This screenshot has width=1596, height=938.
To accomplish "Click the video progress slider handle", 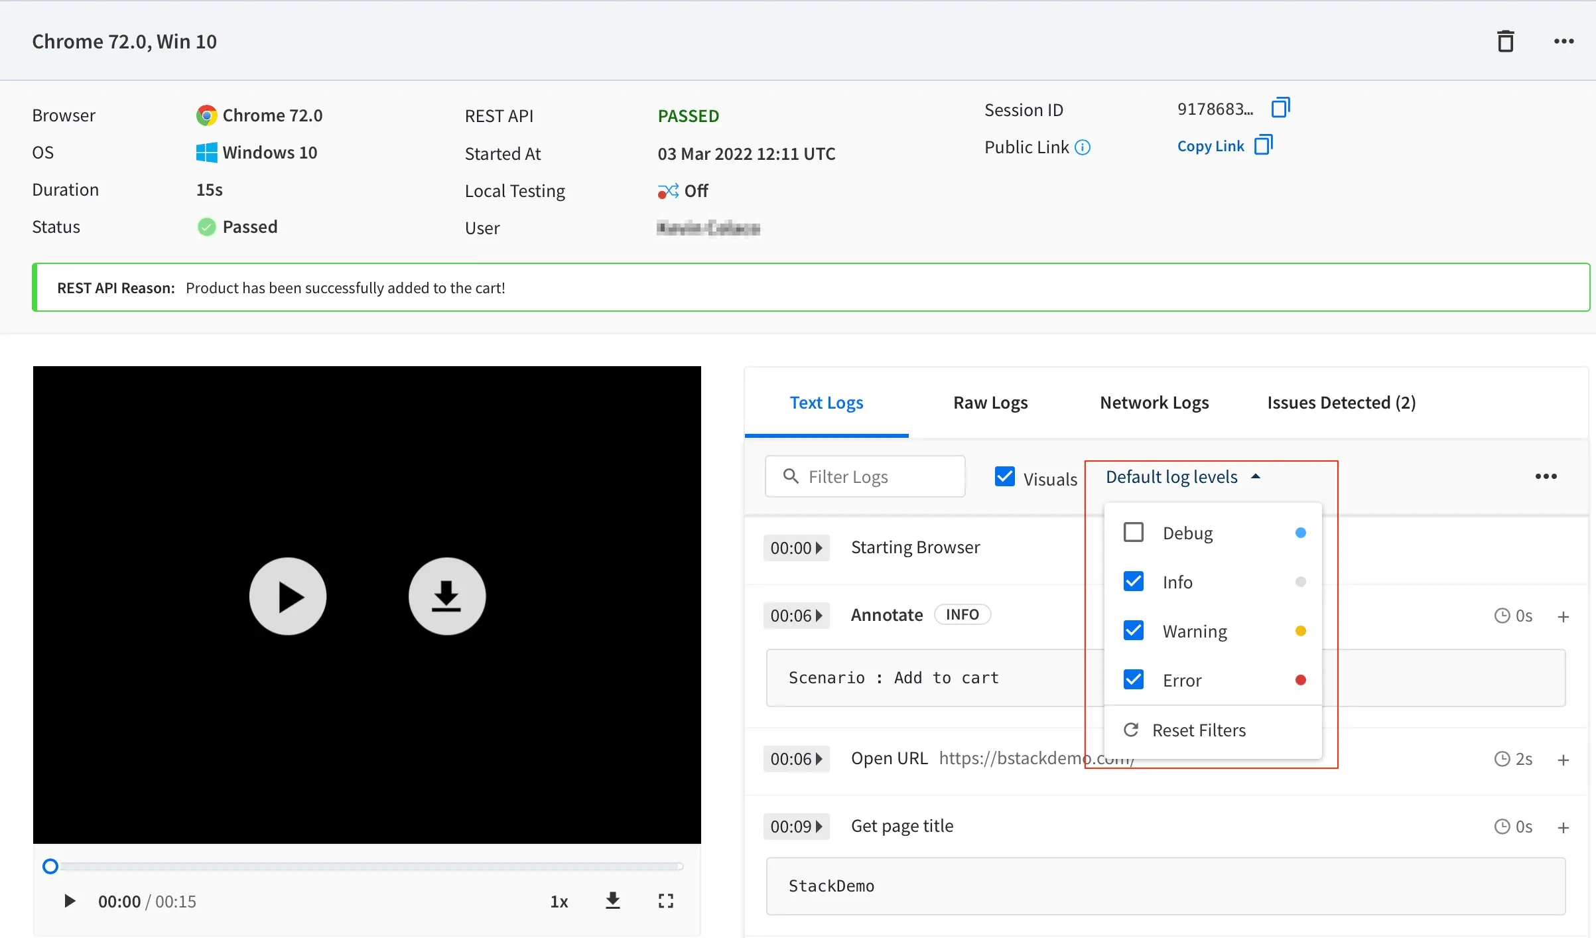I will click(x=50, y=866).
